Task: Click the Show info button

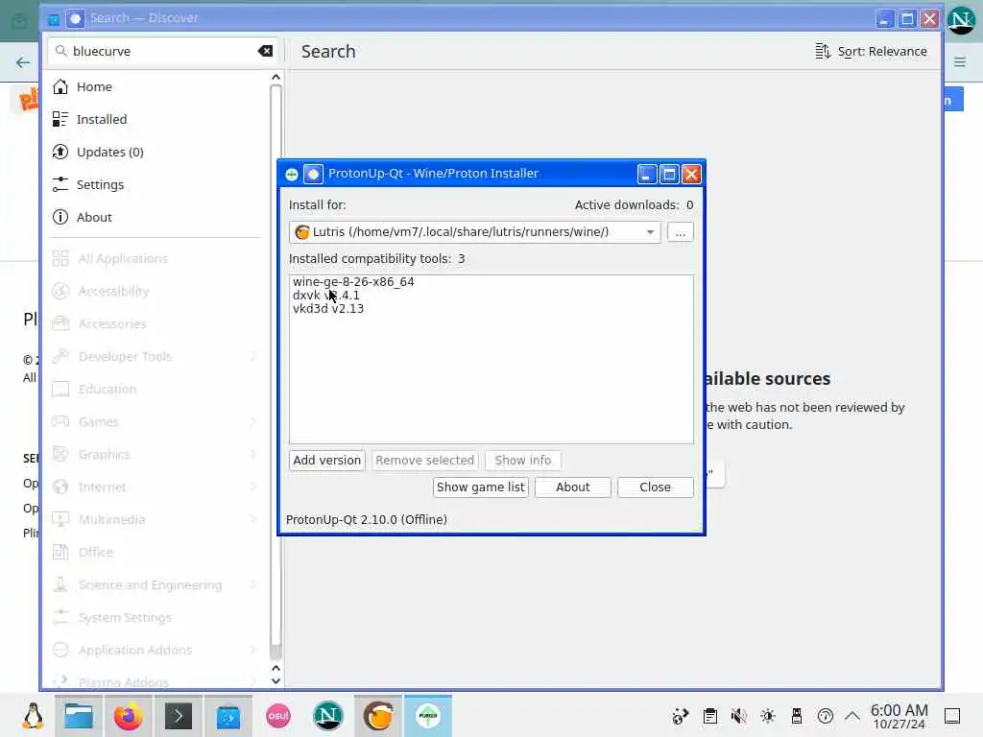Action: [523, 460]
